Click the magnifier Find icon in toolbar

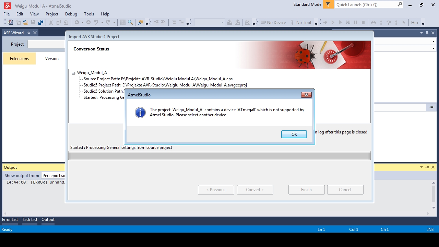tap(130, 22)
